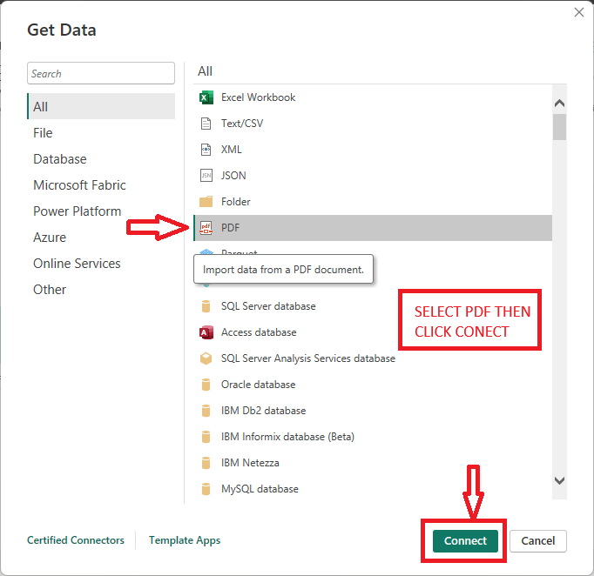
Task: Click the XML document icon
Action: tap(206, 150)
